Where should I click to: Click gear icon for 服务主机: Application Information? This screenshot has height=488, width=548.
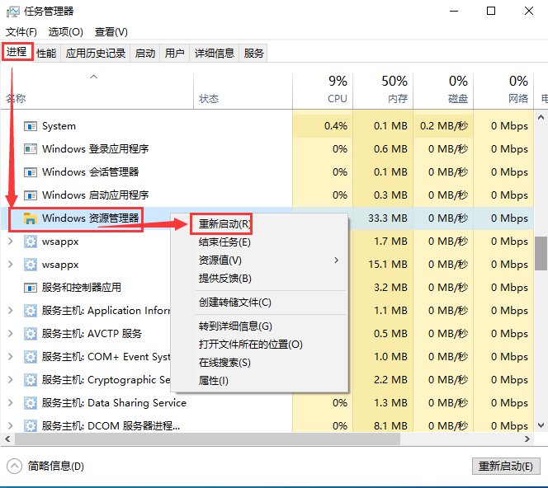click(x=31, y=311)
